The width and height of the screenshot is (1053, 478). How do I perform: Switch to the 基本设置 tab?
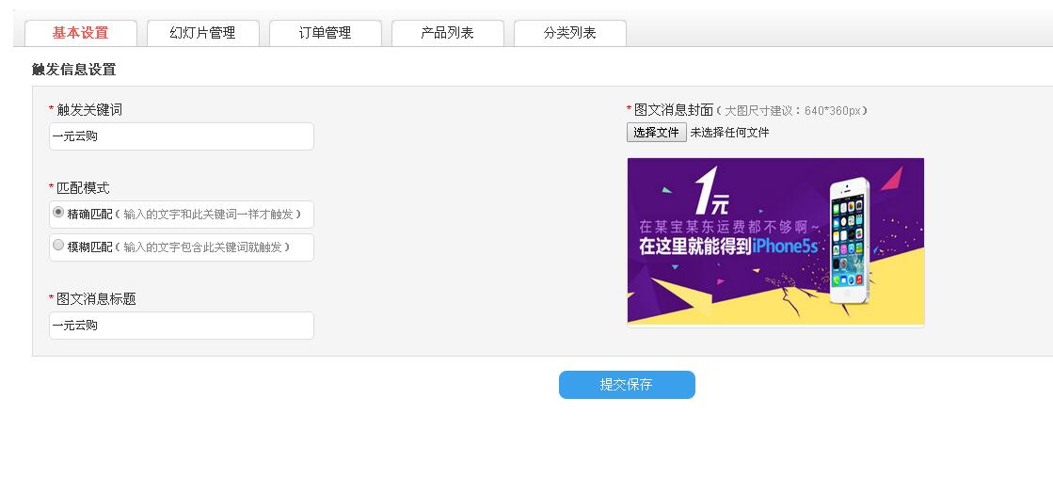click(x=81, y=33)
